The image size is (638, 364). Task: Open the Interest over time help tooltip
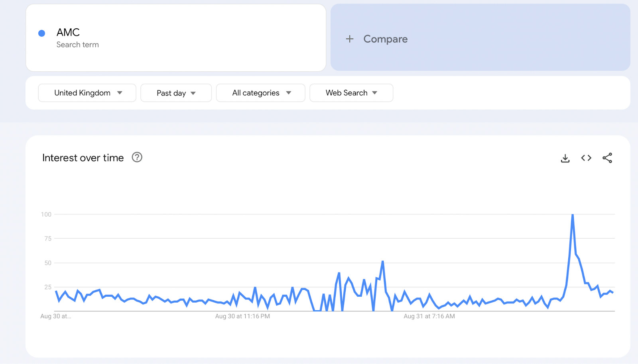pos(137,157)
